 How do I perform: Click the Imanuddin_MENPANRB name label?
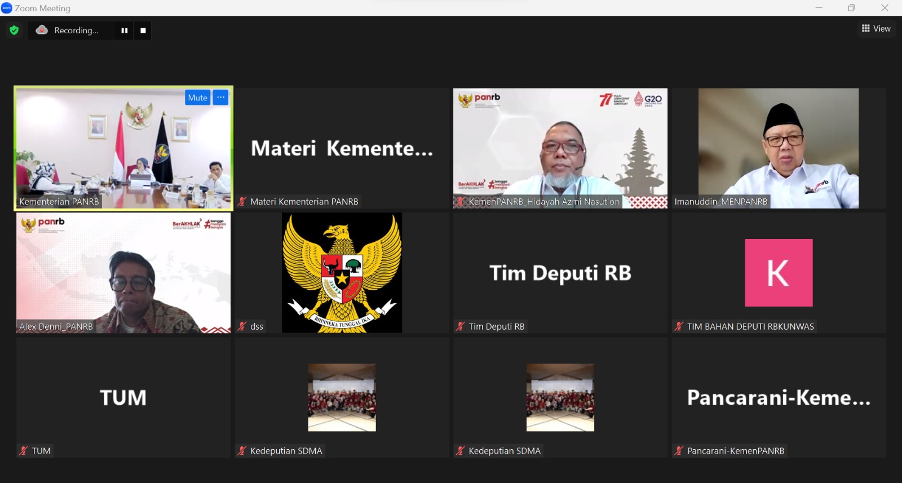pyautogui.click(x=721, y=202)
